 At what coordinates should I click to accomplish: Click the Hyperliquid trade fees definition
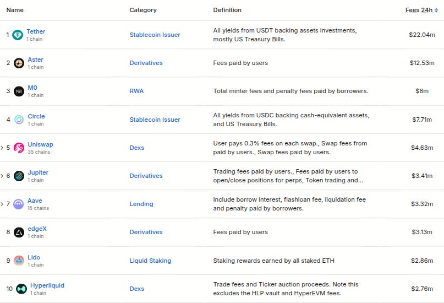286,289
